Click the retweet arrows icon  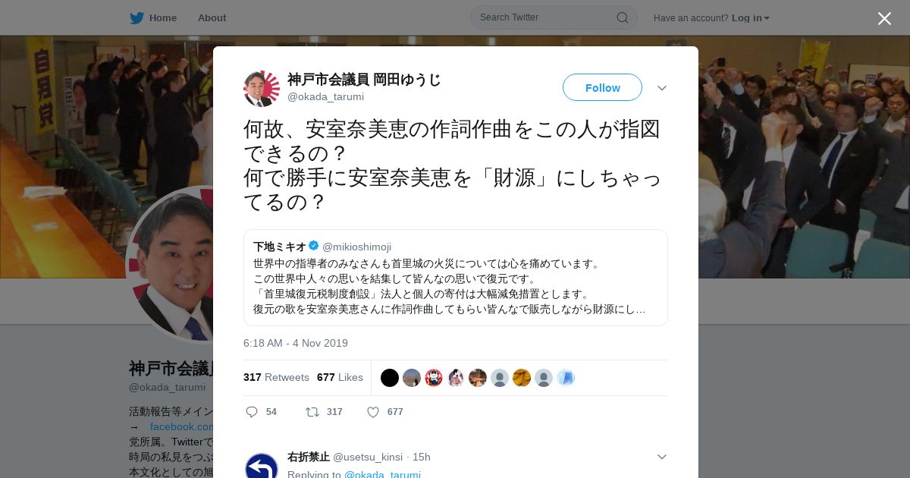pos(312,412)
